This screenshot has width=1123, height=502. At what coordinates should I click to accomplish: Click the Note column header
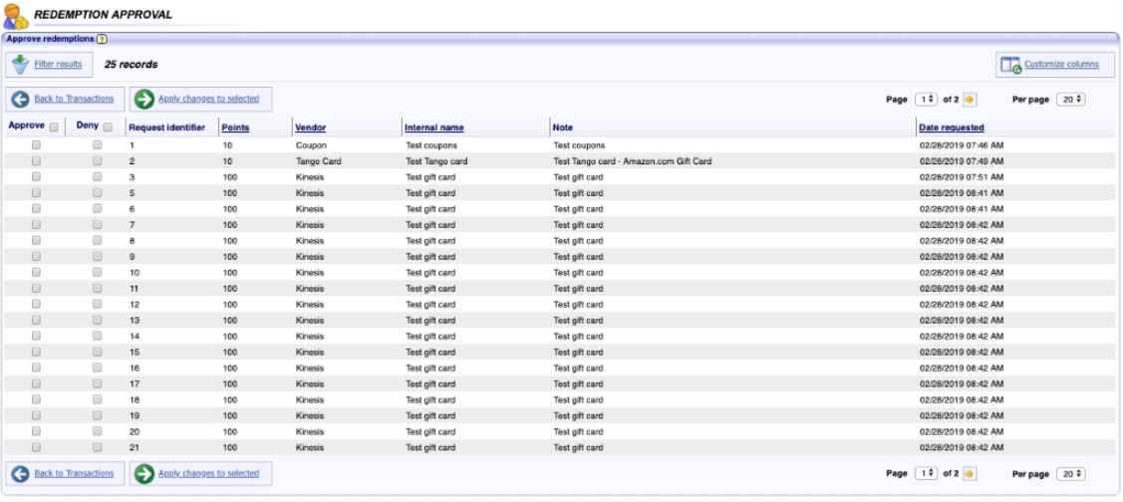pos(562,127)
